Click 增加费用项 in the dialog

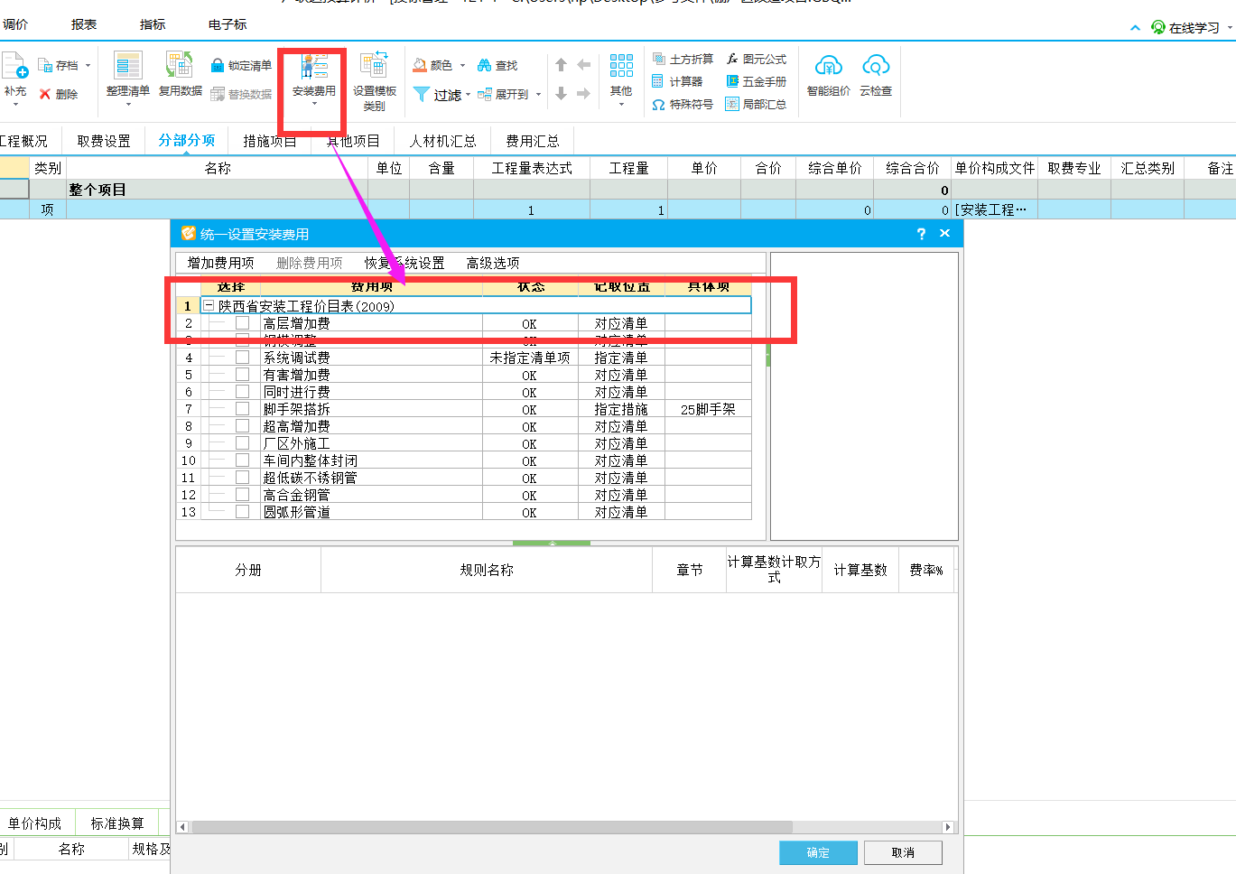(220, 263)
